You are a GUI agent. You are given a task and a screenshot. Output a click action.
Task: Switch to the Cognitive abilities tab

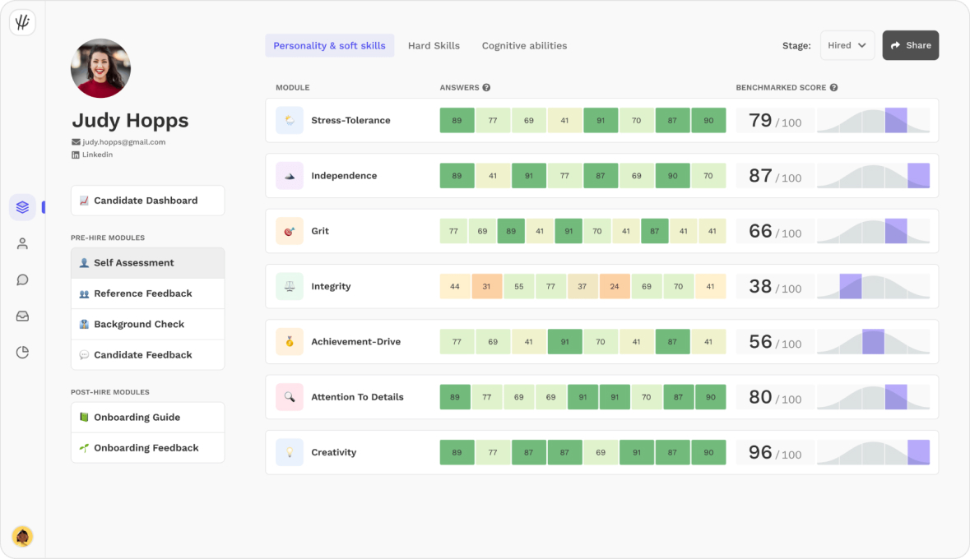point(524,45)
